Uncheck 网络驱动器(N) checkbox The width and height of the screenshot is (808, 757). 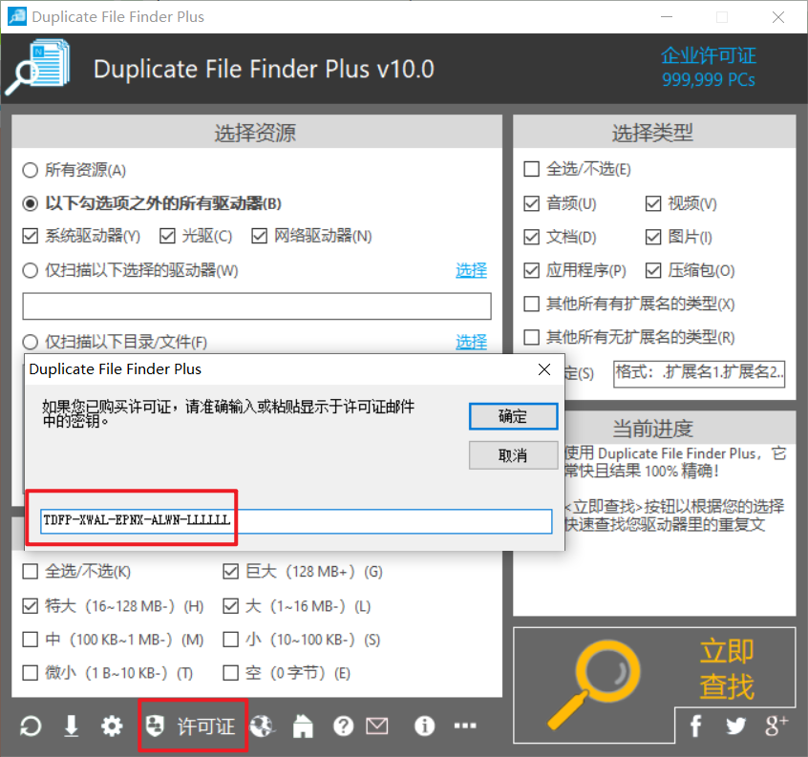pyautogui.click(x=259, y=236)
